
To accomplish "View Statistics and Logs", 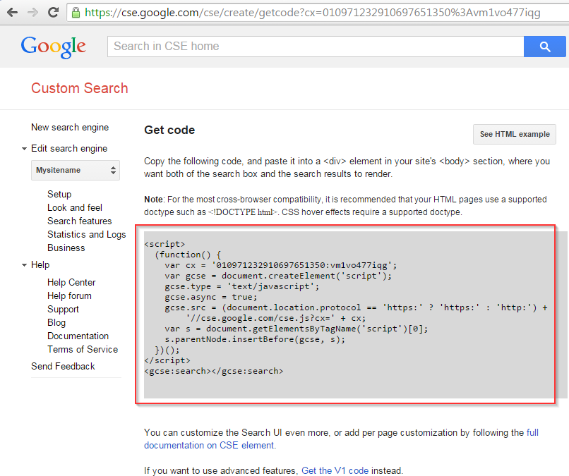I will [86, 235].
